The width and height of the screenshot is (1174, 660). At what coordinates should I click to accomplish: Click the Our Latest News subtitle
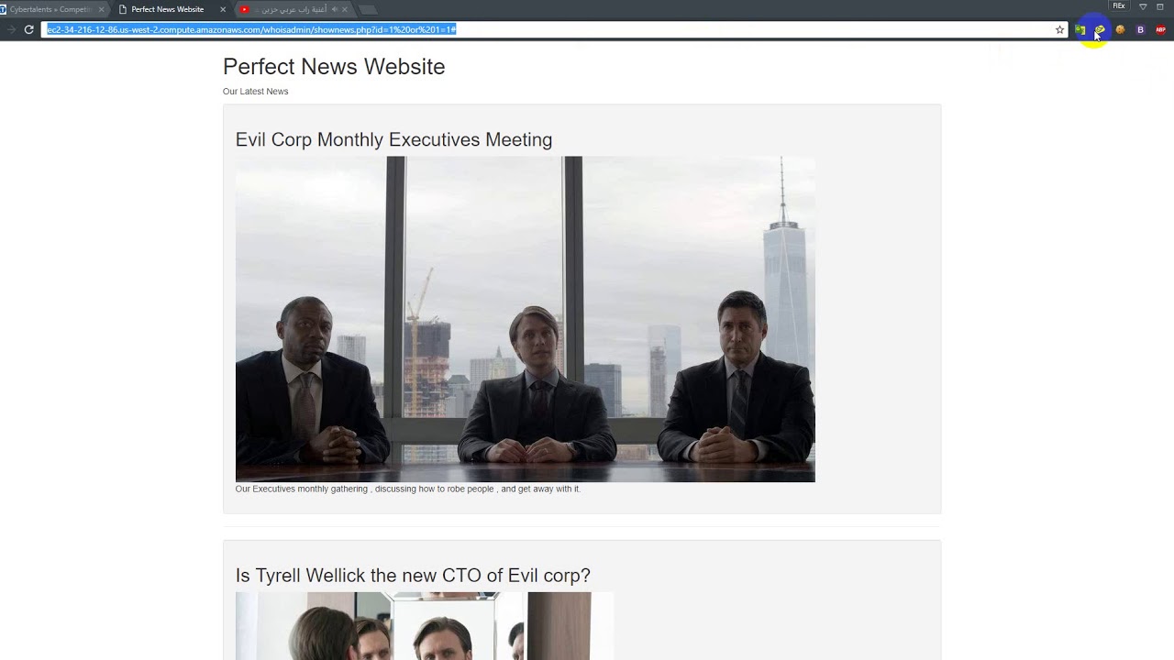click(256, 92)
